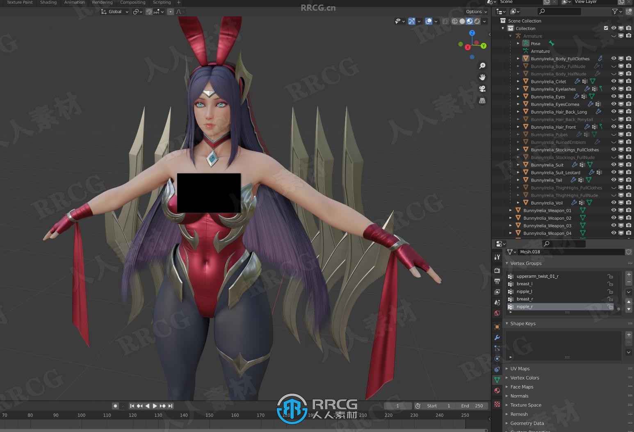Open the Modifiers properties tab (wrench)
This screenshot has height=432, width=634.
pyautogui.click(x=497, y=337)
